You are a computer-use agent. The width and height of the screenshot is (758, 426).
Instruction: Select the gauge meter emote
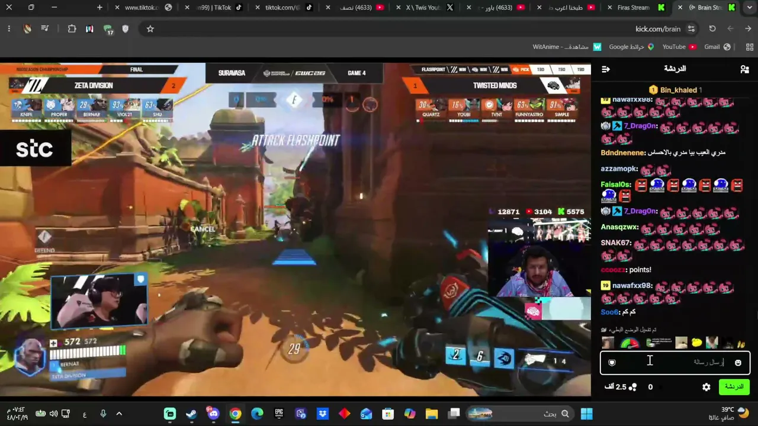629,343
